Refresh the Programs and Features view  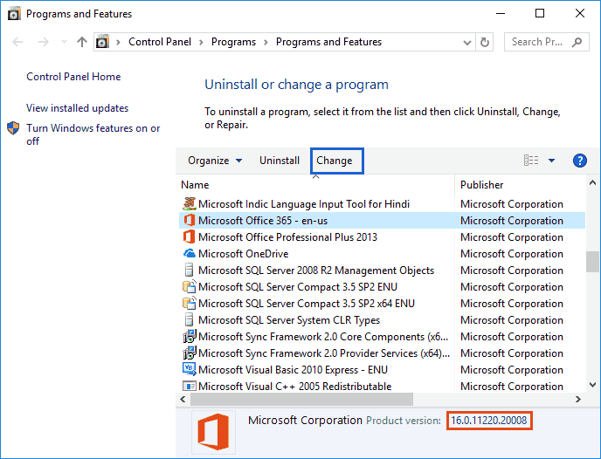click(x=485, y=42)
